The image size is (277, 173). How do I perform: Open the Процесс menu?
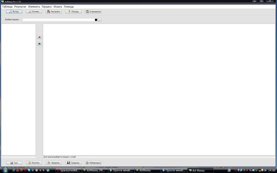[47, 7]
